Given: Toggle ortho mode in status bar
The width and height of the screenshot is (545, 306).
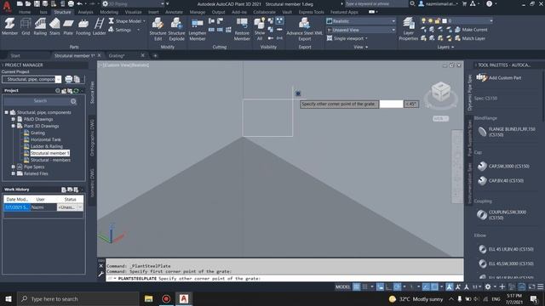Looking at the screenshot, I should [x=388, y=287].
